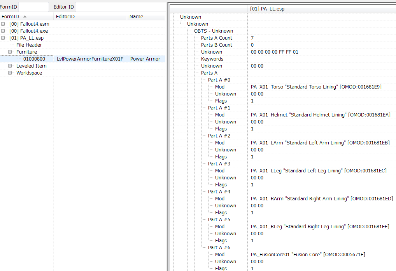396x271 pixels.
Task: Sort by the EditorID column header
Action: tap(90, 16)
